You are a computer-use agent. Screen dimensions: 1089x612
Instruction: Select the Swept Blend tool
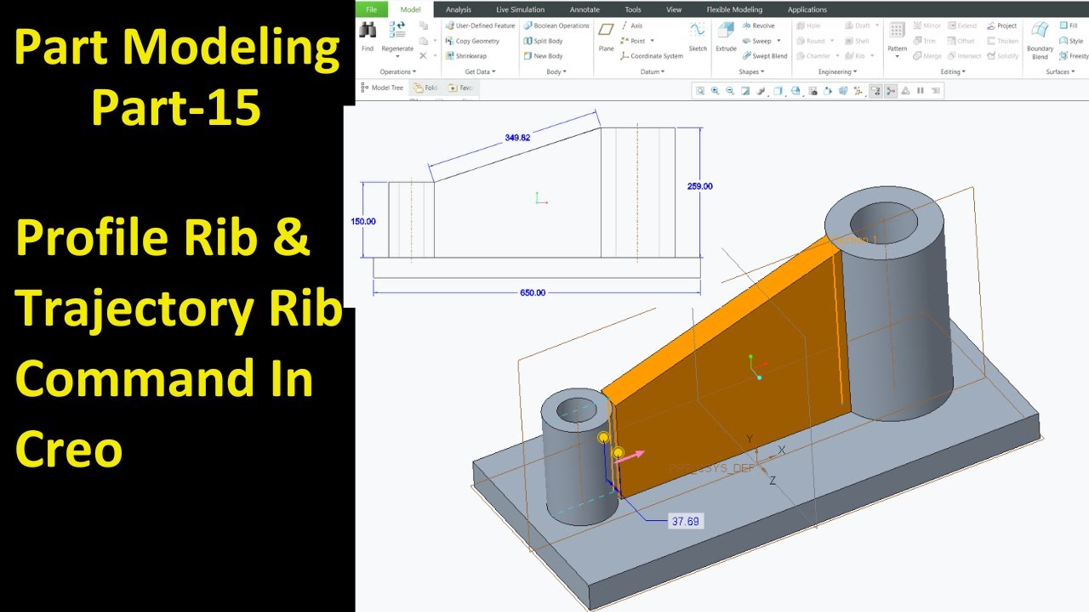pyautogui.click(x=764, y=56)
